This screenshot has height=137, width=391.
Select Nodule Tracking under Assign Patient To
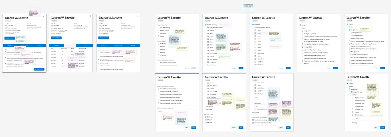coord(158,30)
